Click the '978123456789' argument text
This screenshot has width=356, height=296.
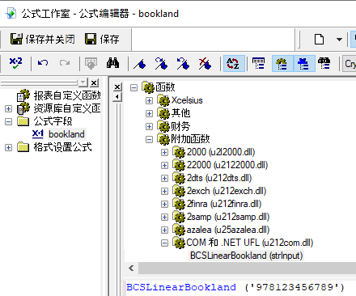(x=295, y=287)
